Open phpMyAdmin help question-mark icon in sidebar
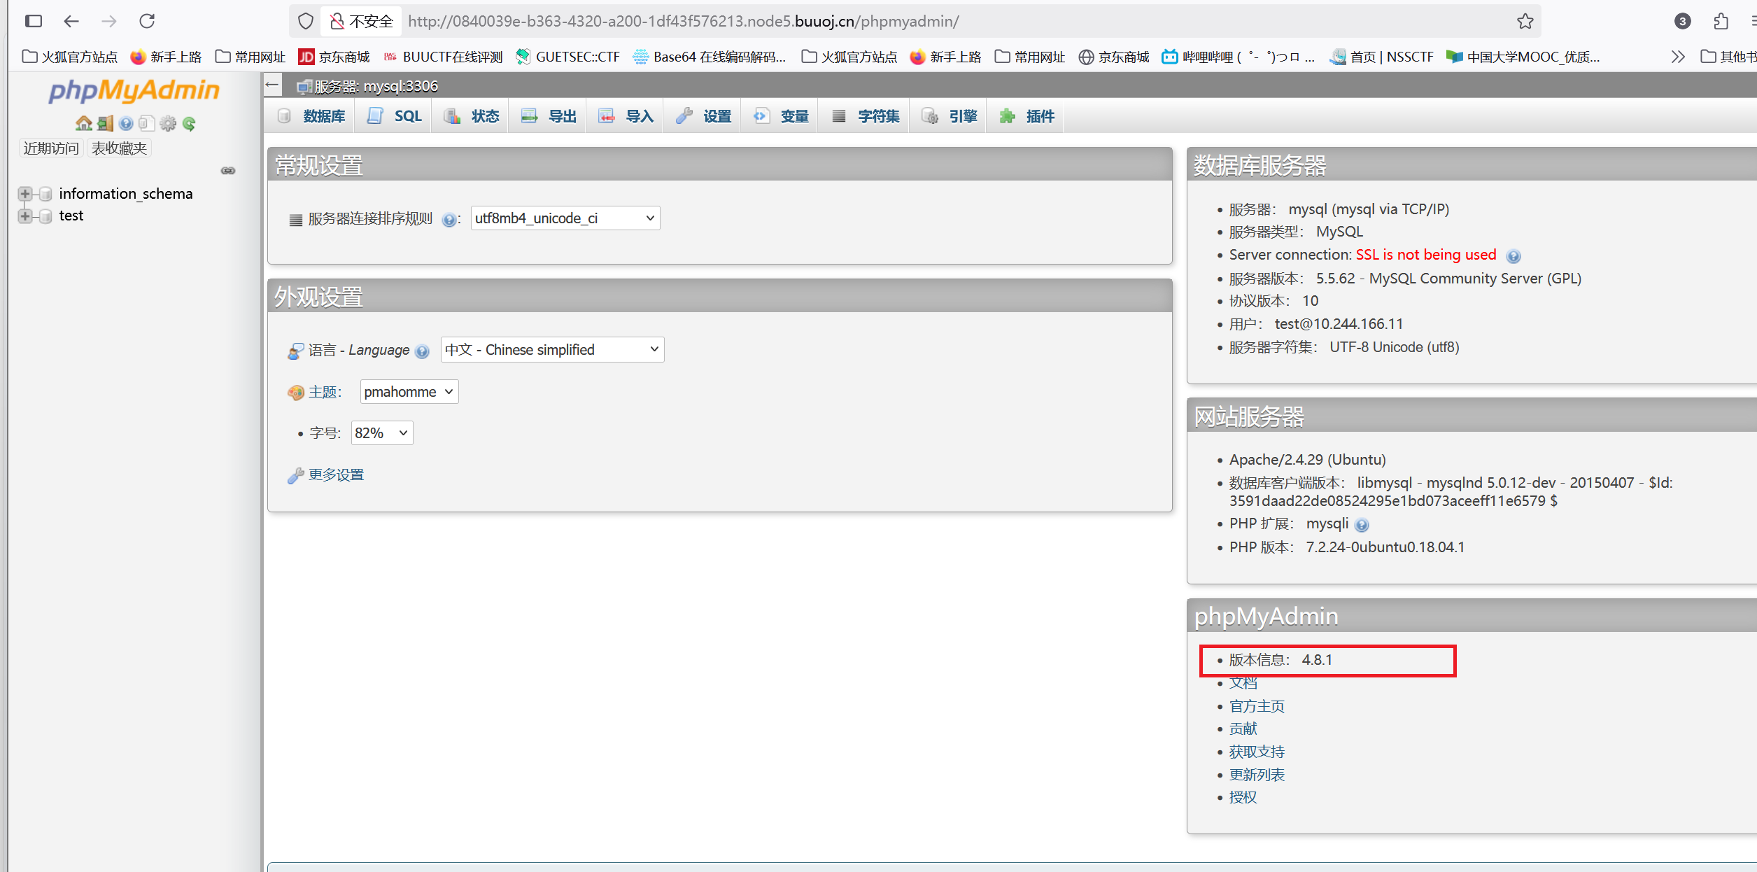The image size is (1757, 872). [126, 124]
